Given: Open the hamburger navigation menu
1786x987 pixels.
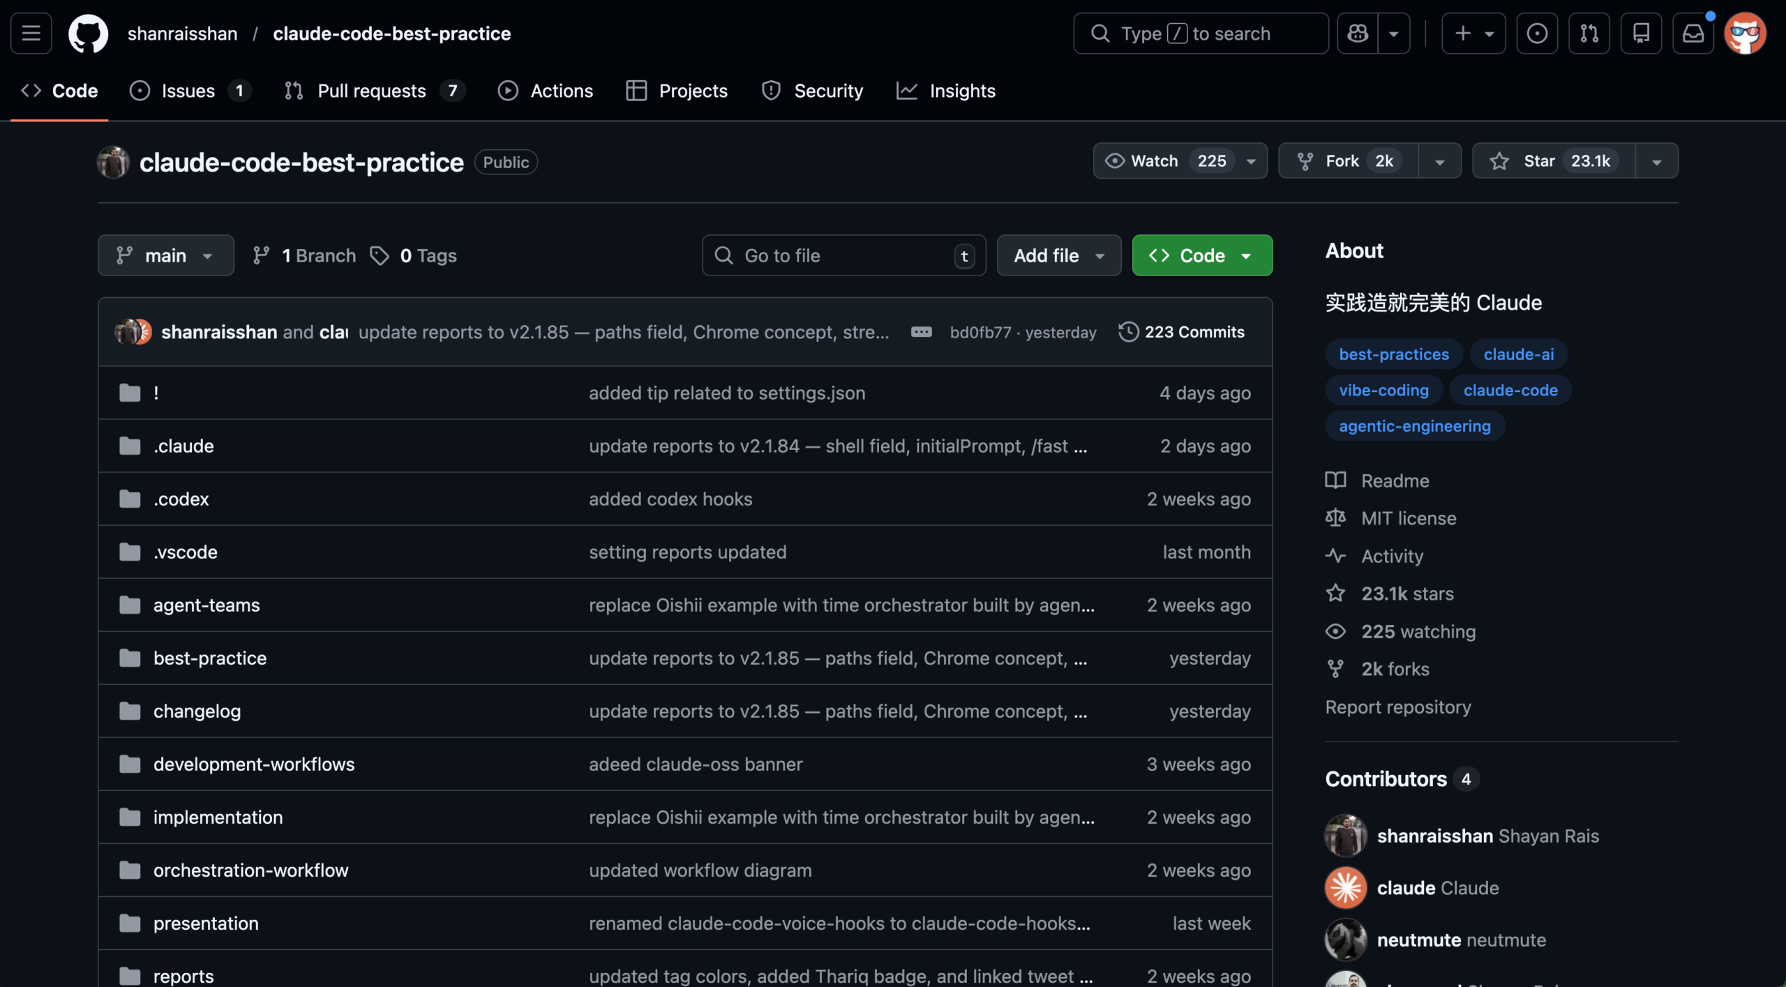Looking at the screenshot, I should click(x=30, y=33).
